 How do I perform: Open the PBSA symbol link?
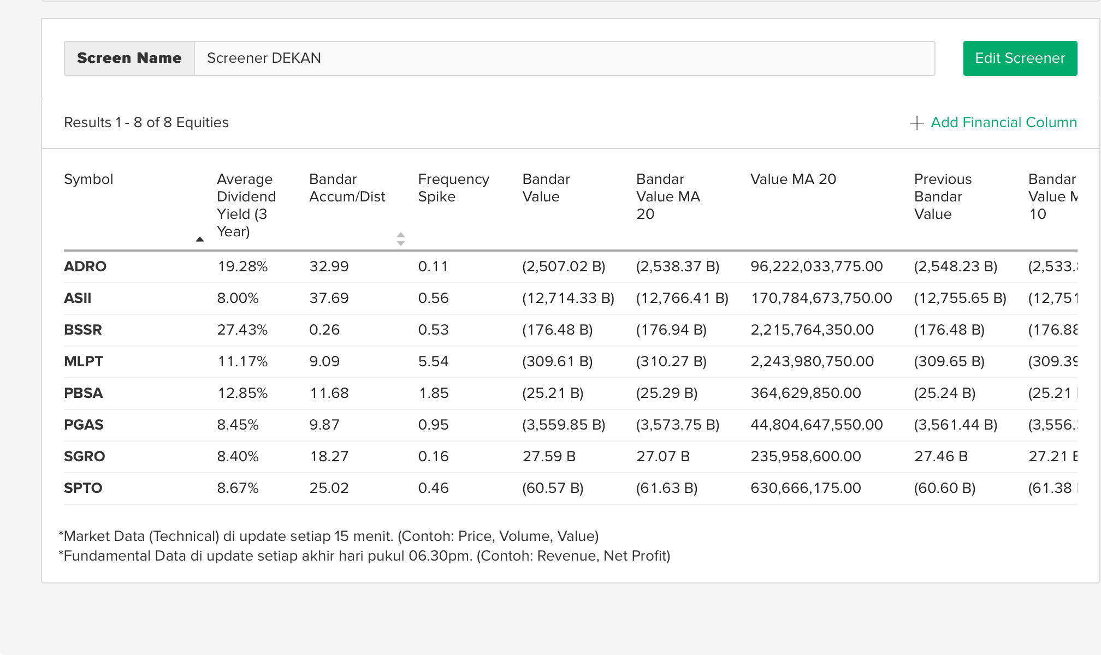(84, 393)
